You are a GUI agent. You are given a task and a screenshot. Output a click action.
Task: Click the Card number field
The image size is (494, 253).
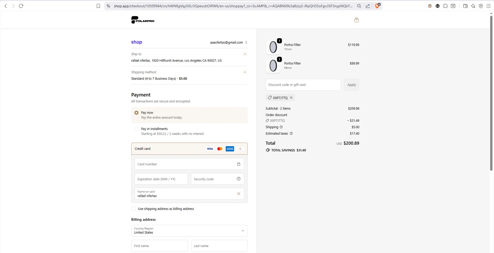(189, 164)
